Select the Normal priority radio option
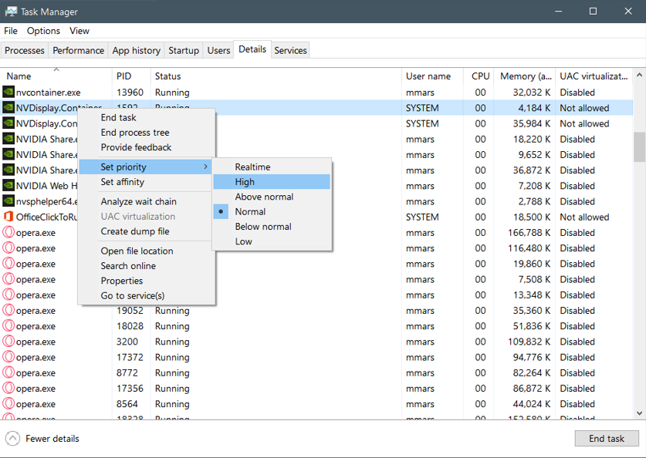Screen dimensions: 646x458 pyautogui.click(x=272, y=211)
